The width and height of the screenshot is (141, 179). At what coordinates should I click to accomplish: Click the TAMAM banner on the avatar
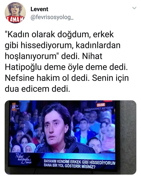click(15, 20)
